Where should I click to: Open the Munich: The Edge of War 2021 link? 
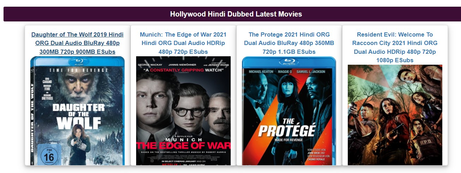click(183, 43)
